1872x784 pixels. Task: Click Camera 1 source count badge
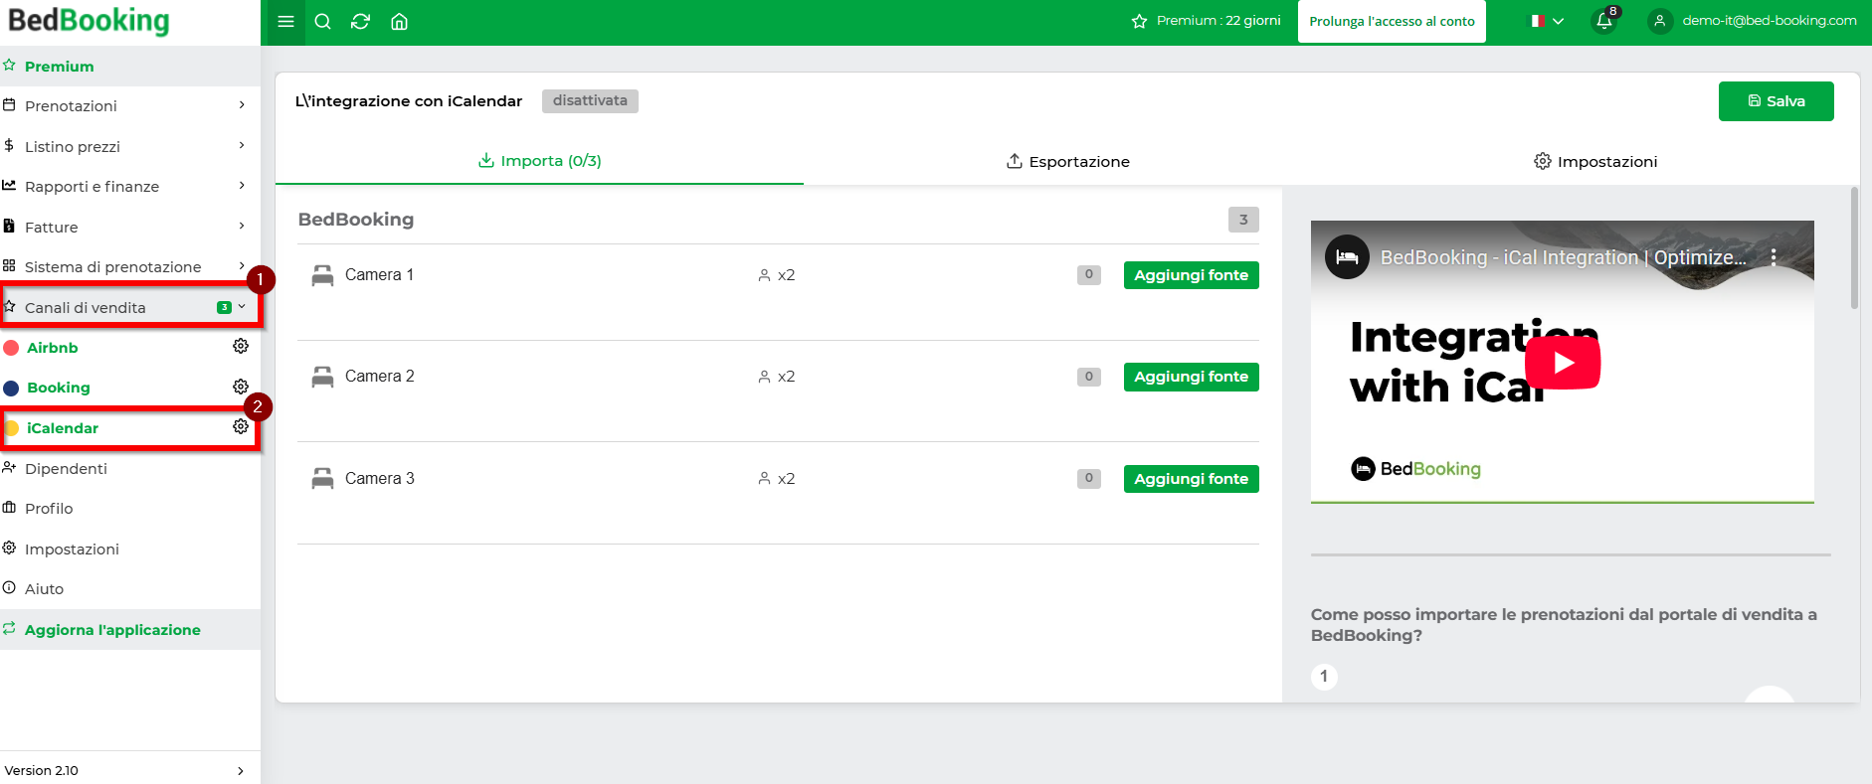point(1089,274)
